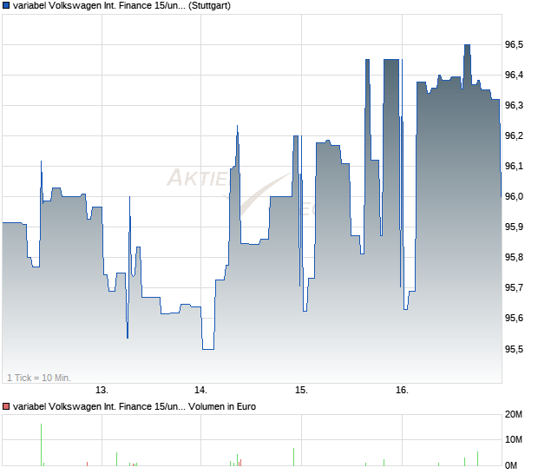Click the 96,0 price axis label

515,196
